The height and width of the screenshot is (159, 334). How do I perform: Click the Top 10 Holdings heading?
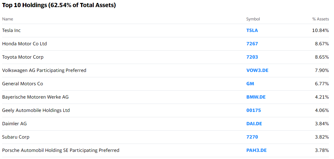click(x=59, y=5)
